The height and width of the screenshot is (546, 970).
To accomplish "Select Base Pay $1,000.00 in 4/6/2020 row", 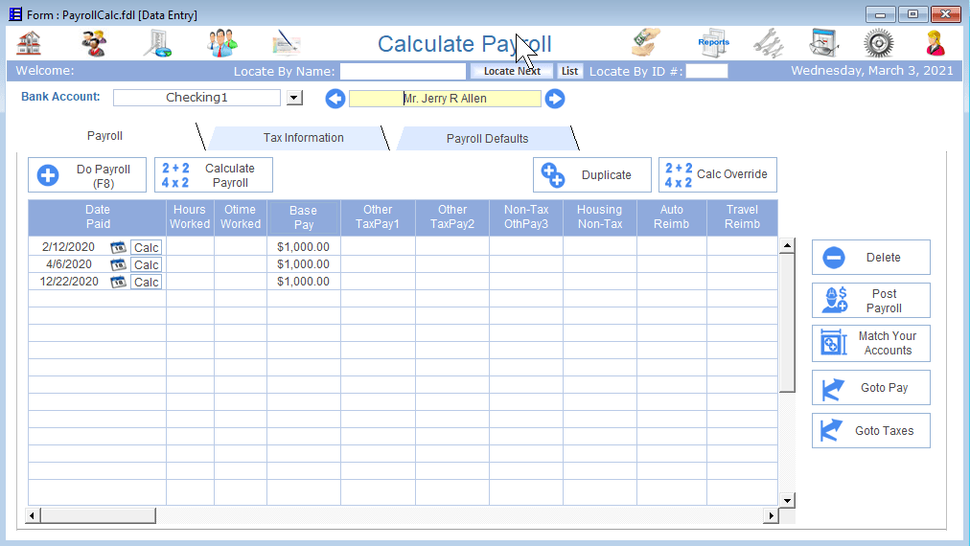I will tap(303, 264).
